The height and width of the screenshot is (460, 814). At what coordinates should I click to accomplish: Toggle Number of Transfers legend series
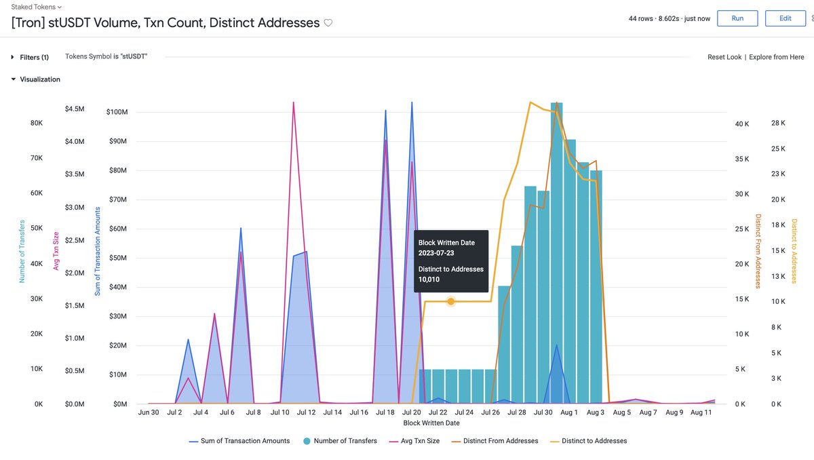pyautogui.click(x=339, y=441)
